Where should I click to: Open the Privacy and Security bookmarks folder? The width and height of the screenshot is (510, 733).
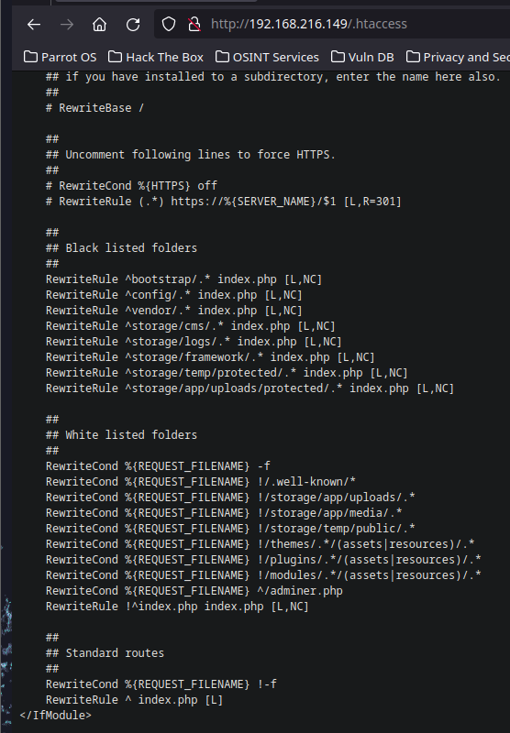point(457,57)
